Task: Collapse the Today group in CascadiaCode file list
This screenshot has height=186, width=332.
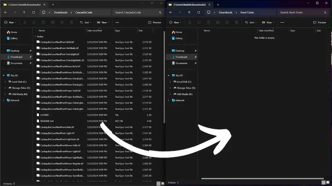Action: 35,36
